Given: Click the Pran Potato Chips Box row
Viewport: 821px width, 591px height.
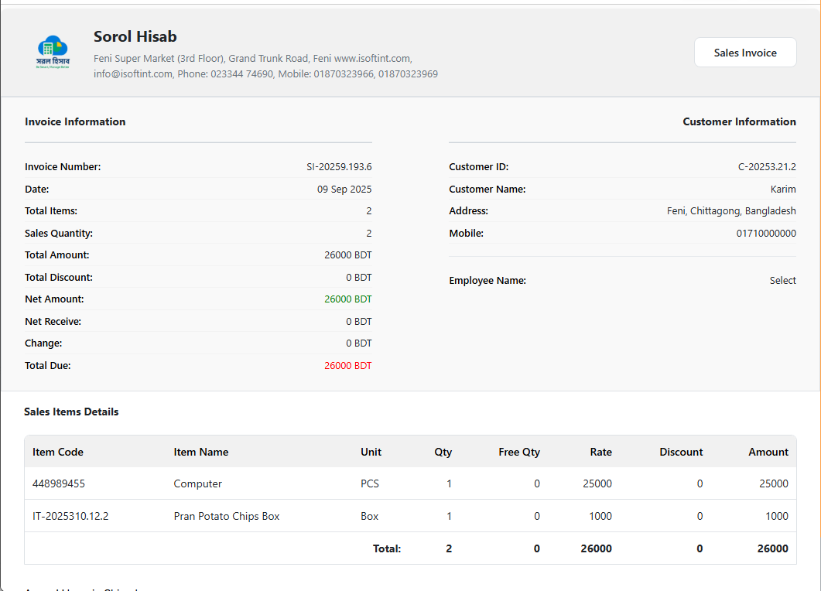Looking at the screenshot, I should pyautogui.click(x=227, y=516).
